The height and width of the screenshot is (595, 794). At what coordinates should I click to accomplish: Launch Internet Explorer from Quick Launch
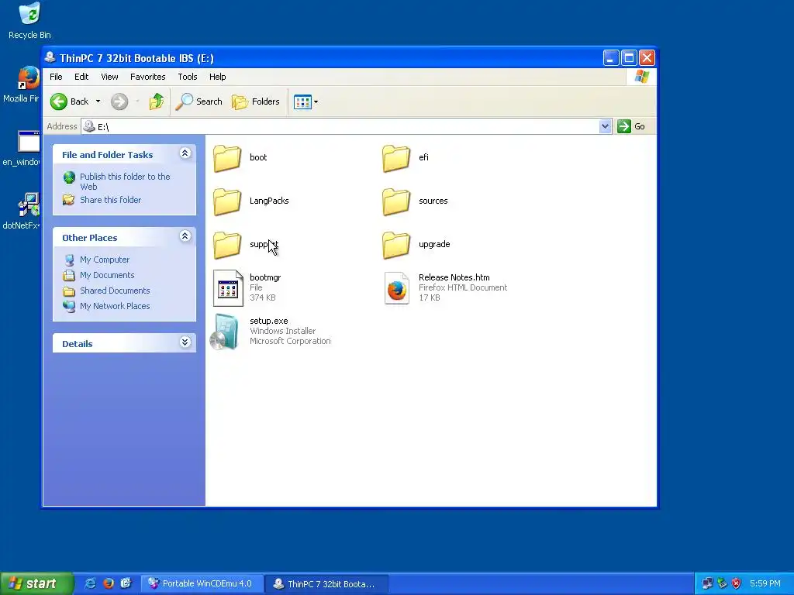coord(90,583)
